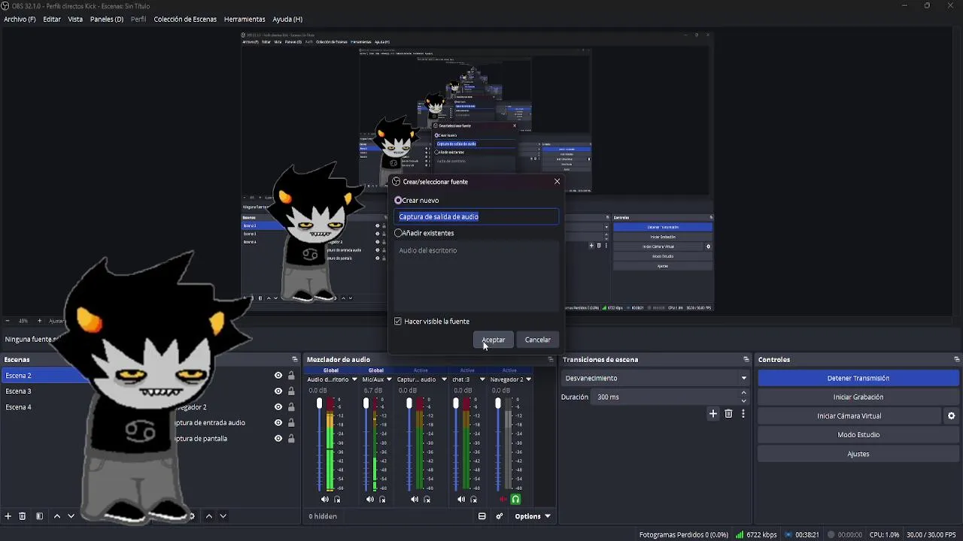Image resolution: width=963 pixels, height=541 pixels.
Task: Delete selected scene with trash icon
Action: pyautogui.click(x=23, y=516)
